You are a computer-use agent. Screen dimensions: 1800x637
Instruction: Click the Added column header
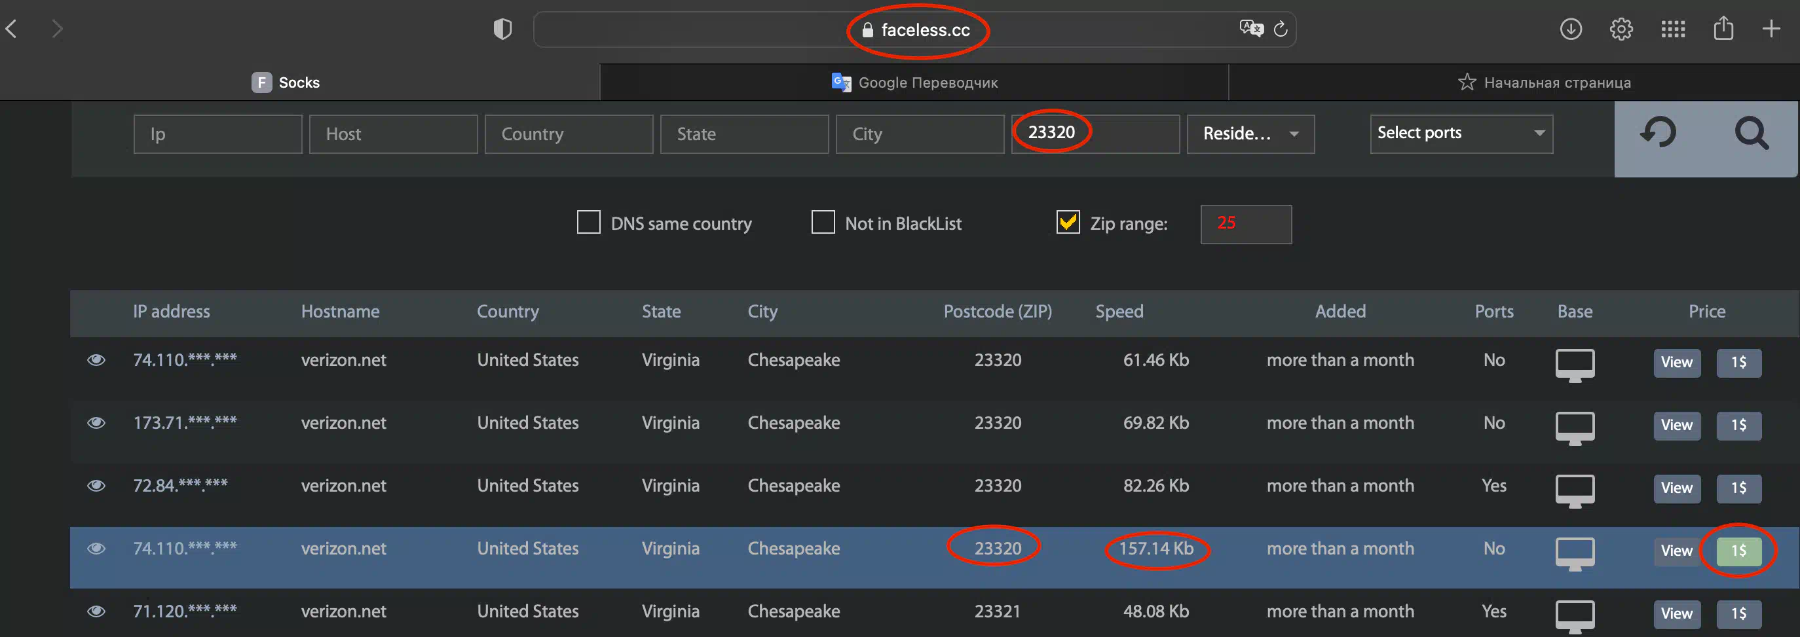[x=1340, y=312]
